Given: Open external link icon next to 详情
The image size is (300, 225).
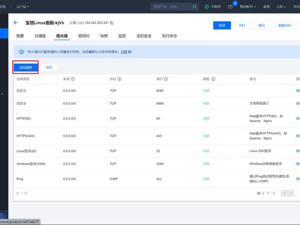Looking at the screenshot, I should click(x=130, y=52).
